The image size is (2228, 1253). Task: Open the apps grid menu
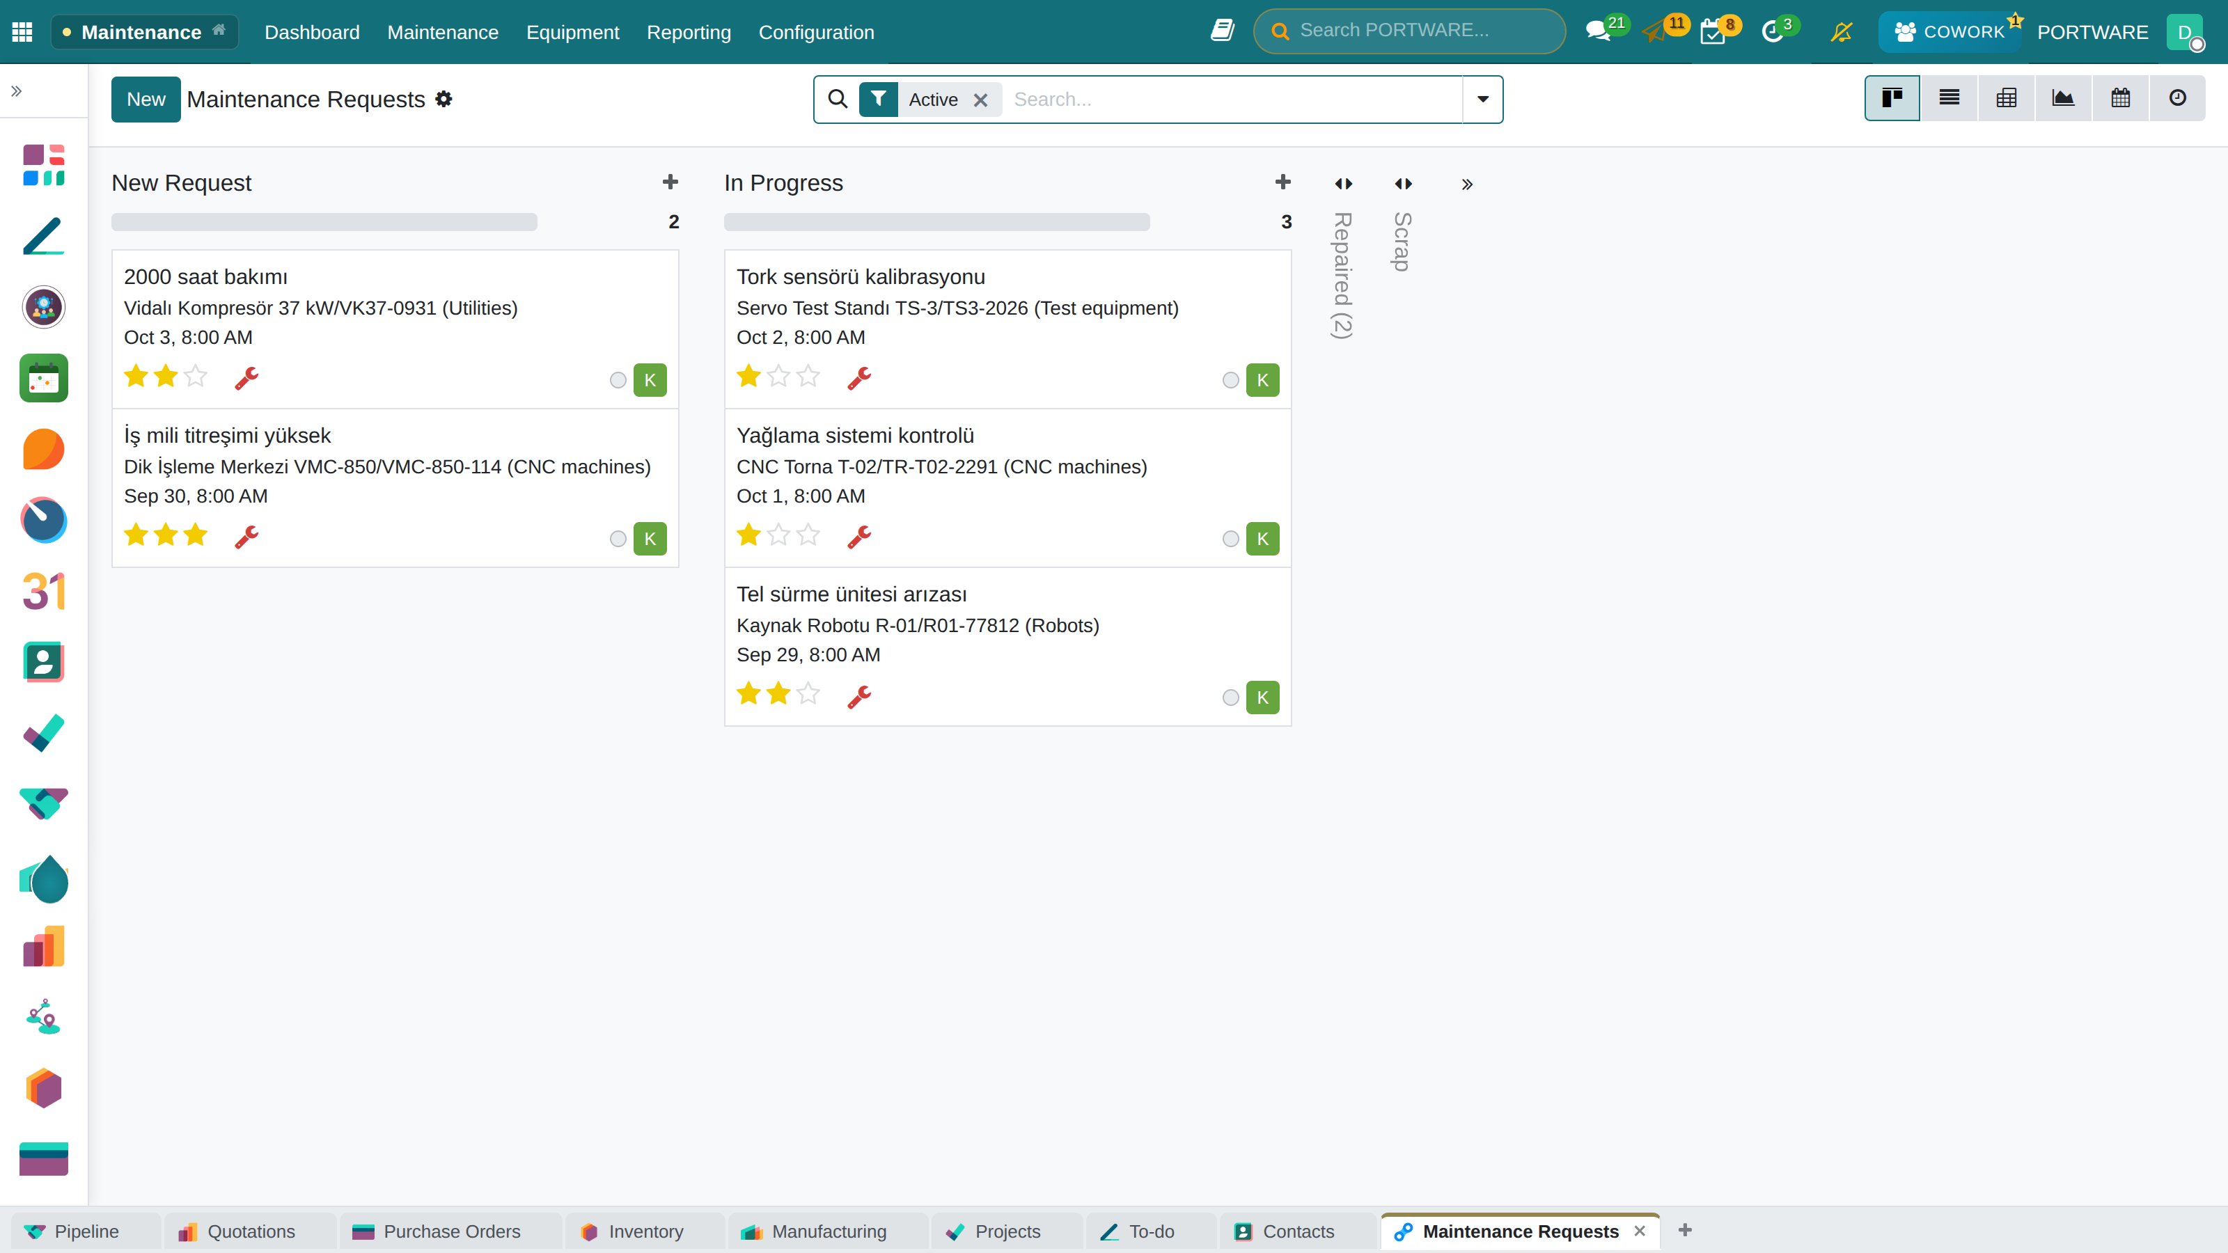pos(22,32)
